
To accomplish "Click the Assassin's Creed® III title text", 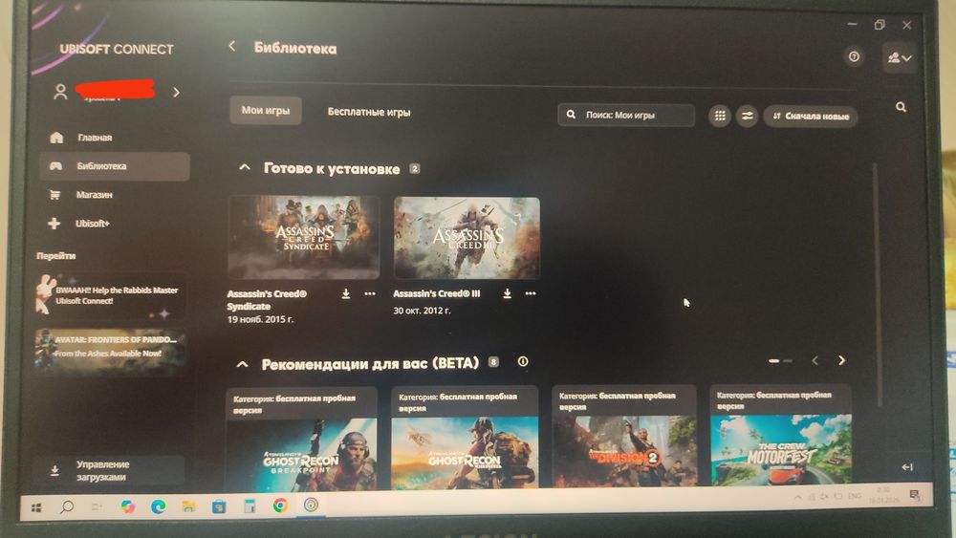I will coord(437,293).
